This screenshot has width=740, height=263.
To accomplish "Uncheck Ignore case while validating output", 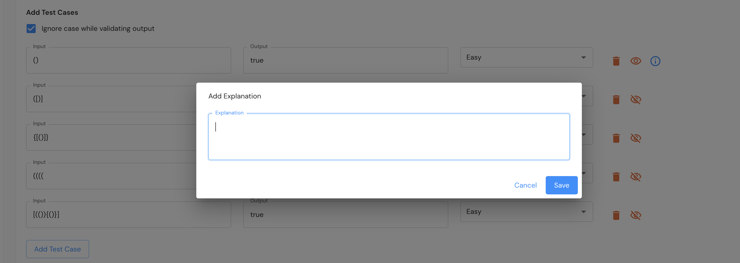I will pos(31,29).
